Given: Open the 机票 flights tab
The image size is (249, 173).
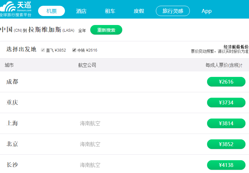Looking at the screenshot, I should point(52,11).
